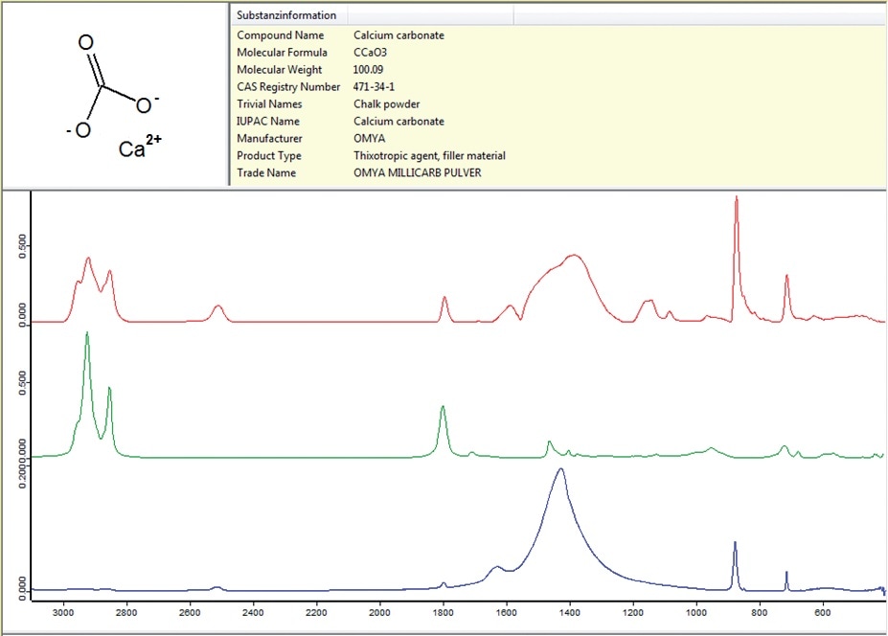
Task: Select the Compound Name label
Action: pos(281,35)
